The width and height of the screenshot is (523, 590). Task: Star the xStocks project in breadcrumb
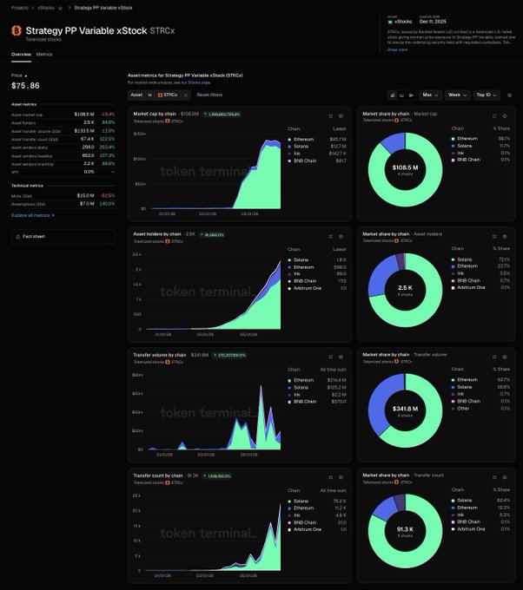pos(60,8)
